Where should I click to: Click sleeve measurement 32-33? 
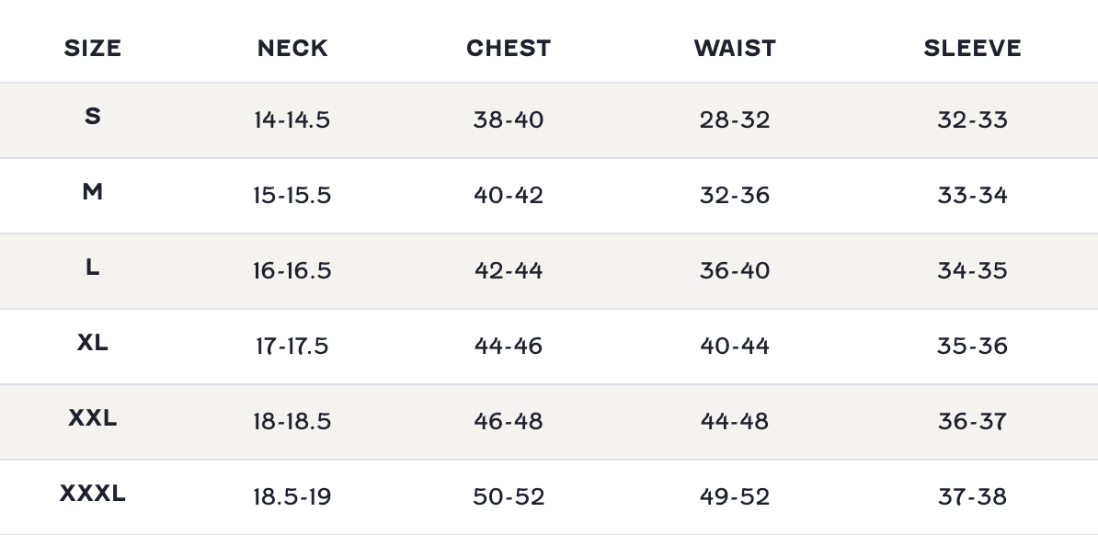pos(972,120)
